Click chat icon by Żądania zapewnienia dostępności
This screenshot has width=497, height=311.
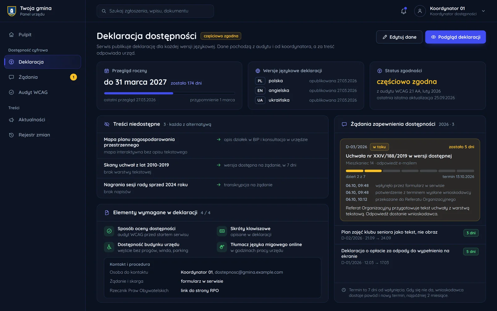[344, 124]
